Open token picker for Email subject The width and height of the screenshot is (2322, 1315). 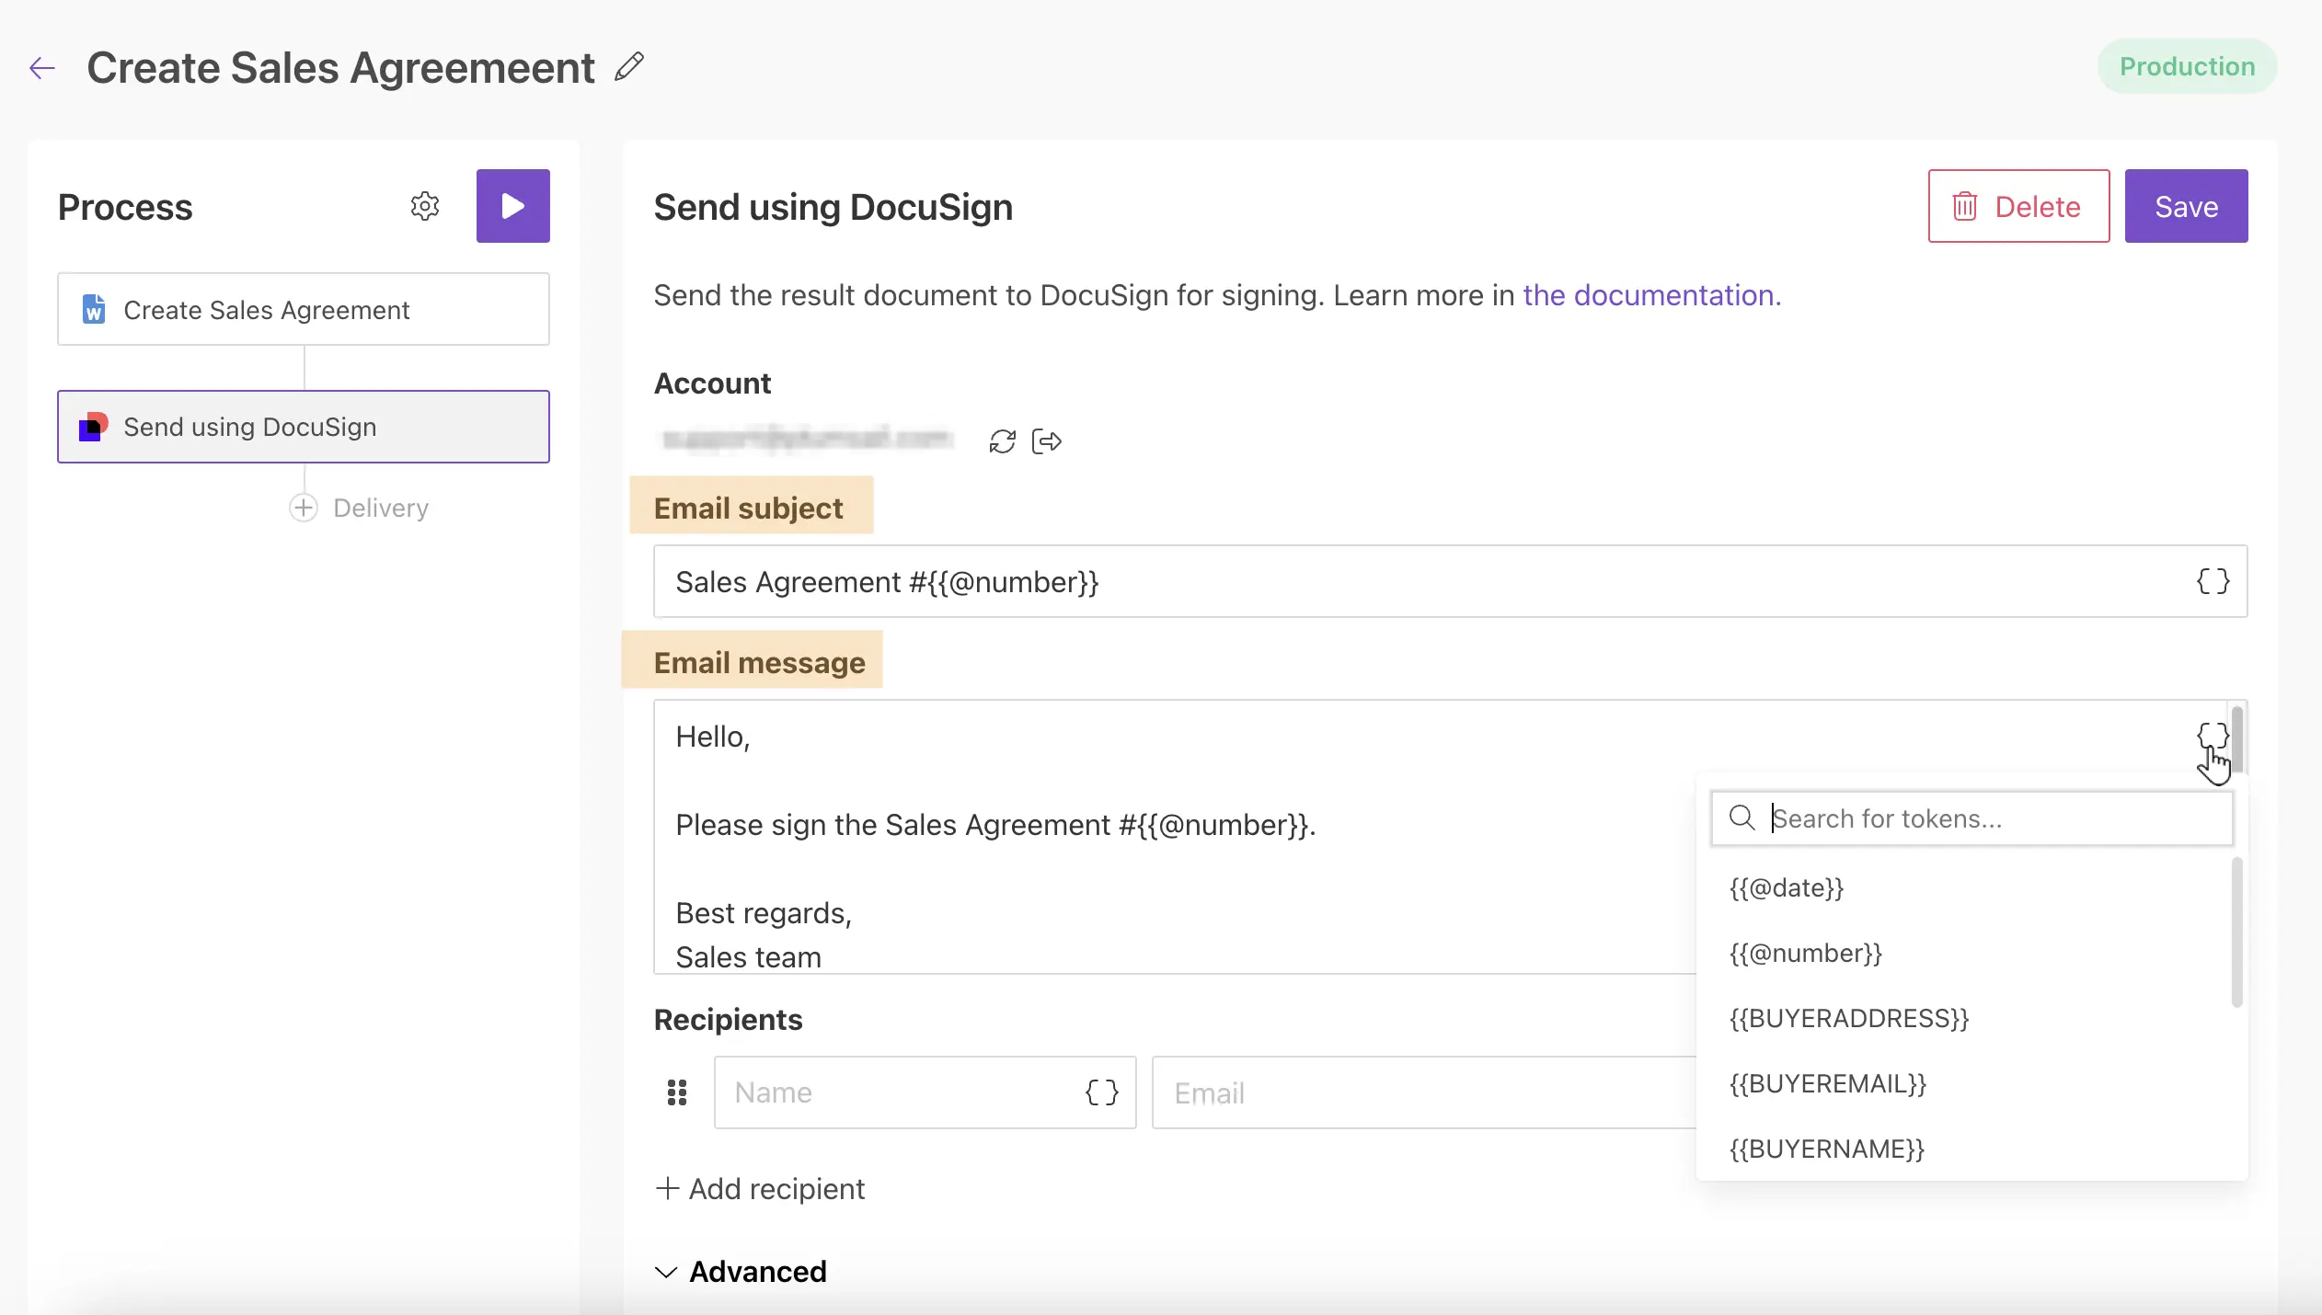(x=2213, y=581)
